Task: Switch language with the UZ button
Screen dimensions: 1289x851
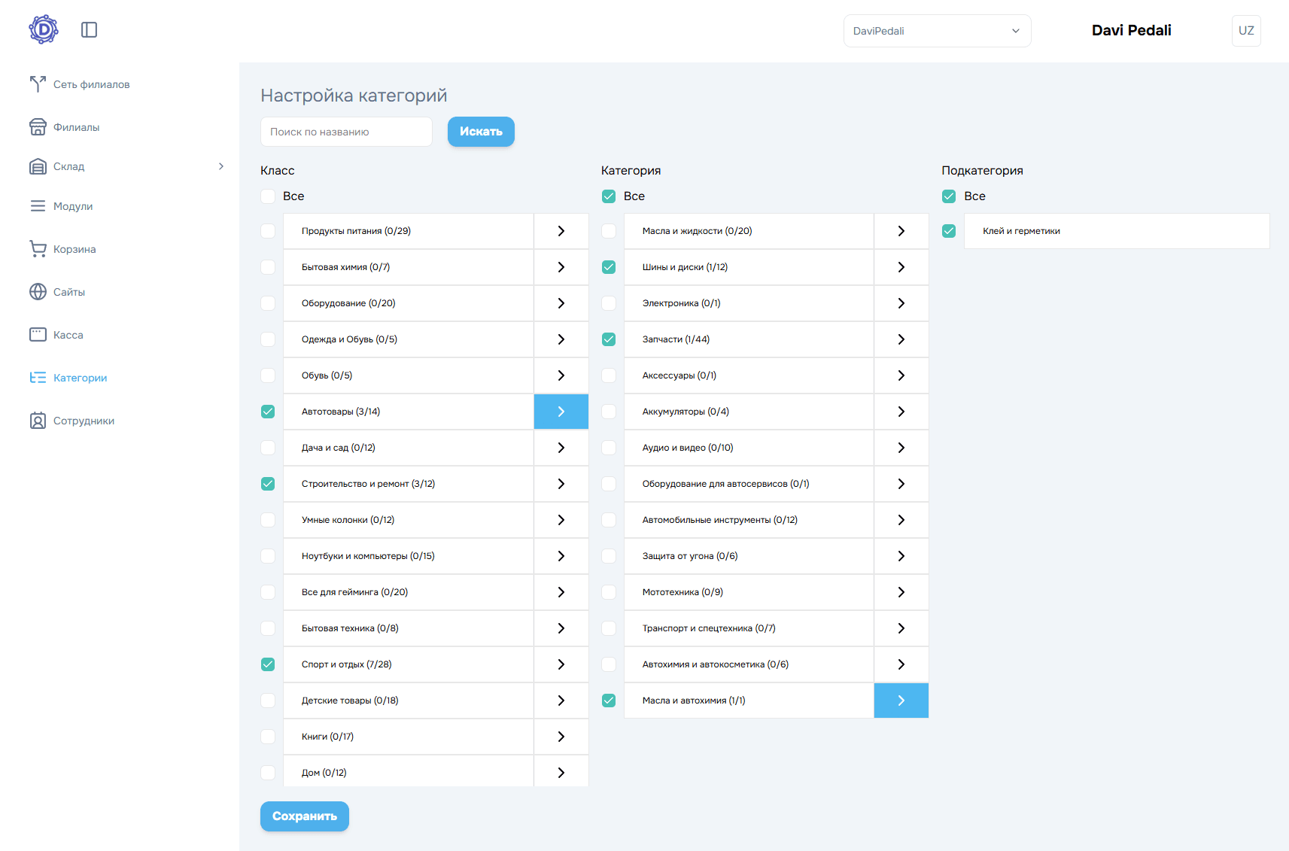Action: pos(1246,31)
